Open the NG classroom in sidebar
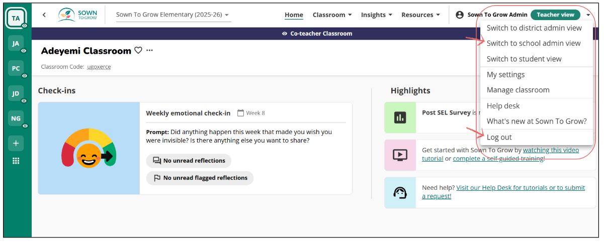This screenshot has width=604, height=243. tap(16, 118)
